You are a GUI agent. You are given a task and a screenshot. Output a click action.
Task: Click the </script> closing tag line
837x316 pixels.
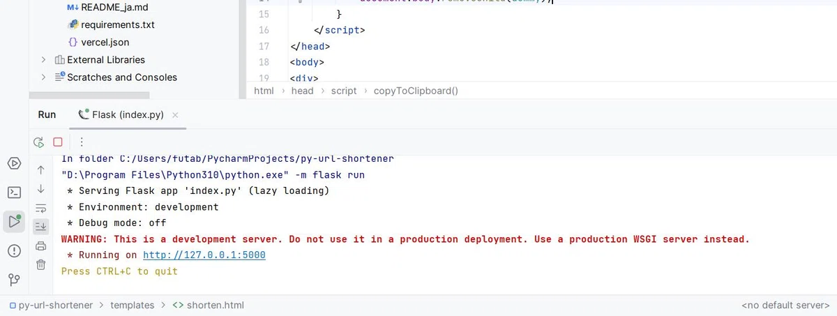click(x=340, y=30)
